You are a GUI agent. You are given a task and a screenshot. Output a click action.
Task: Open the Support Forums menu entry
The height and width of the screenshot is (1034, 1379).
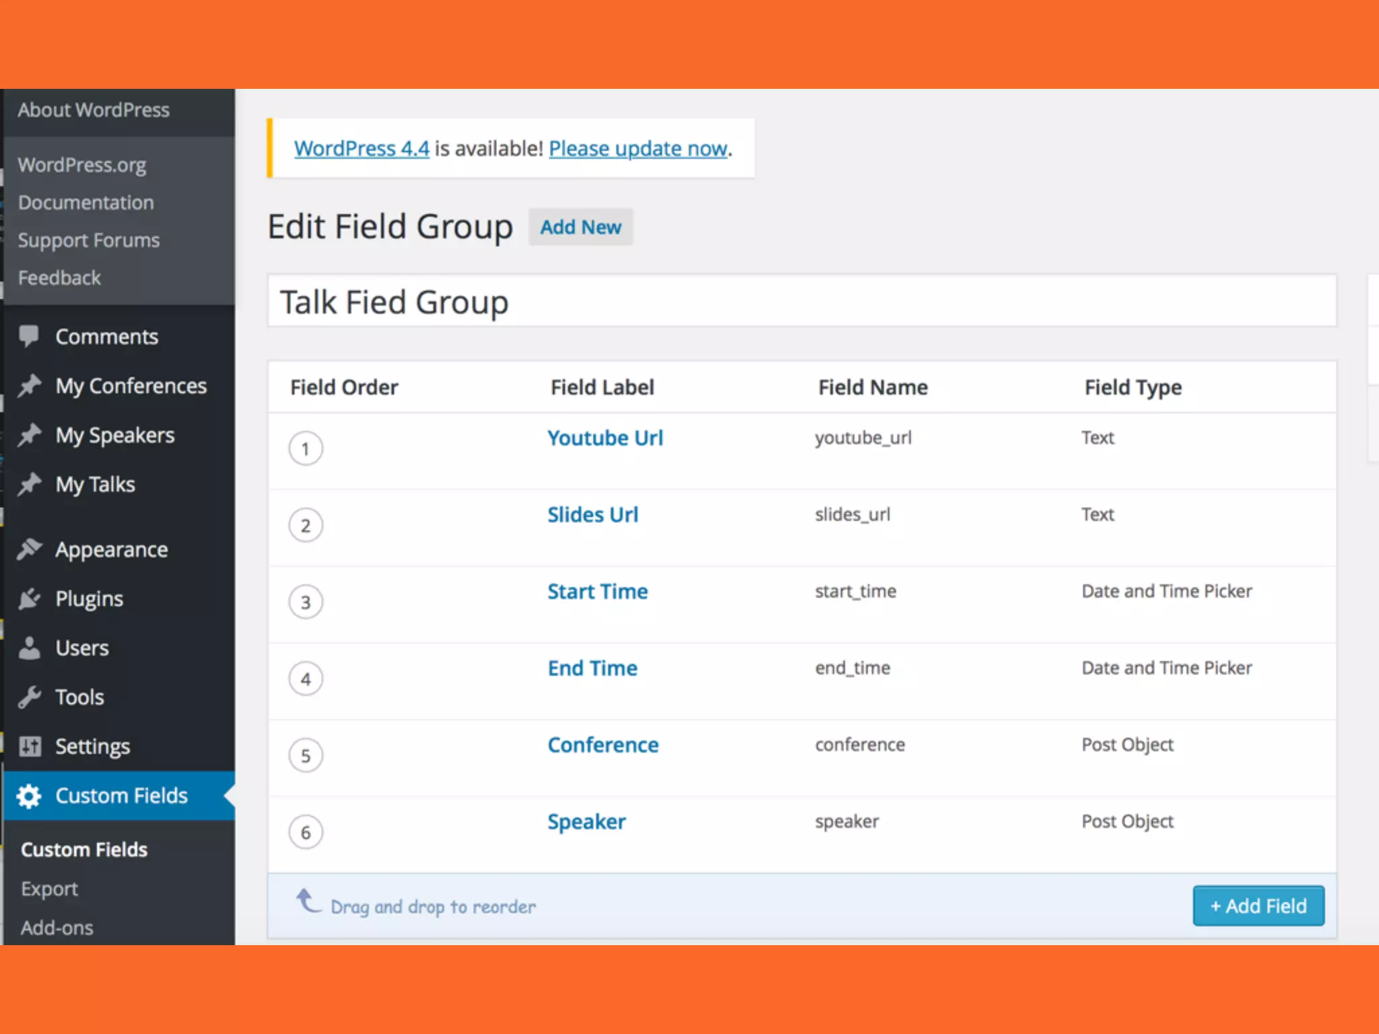pos(89,240)
